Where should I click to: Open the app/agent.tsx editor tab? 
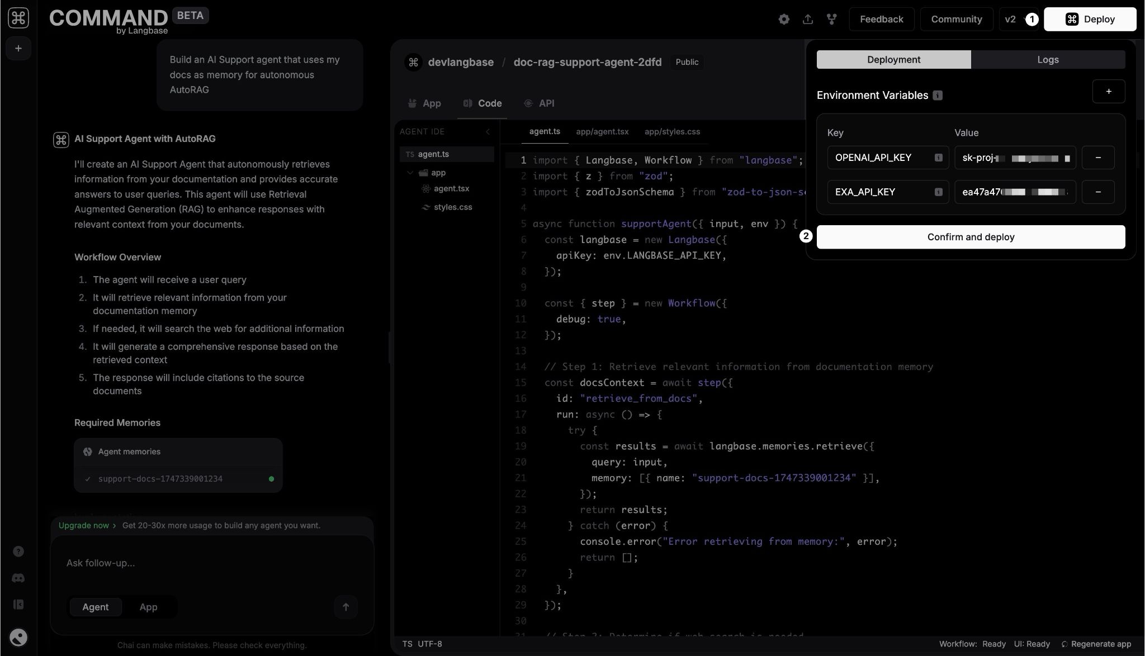pos(602,132)
